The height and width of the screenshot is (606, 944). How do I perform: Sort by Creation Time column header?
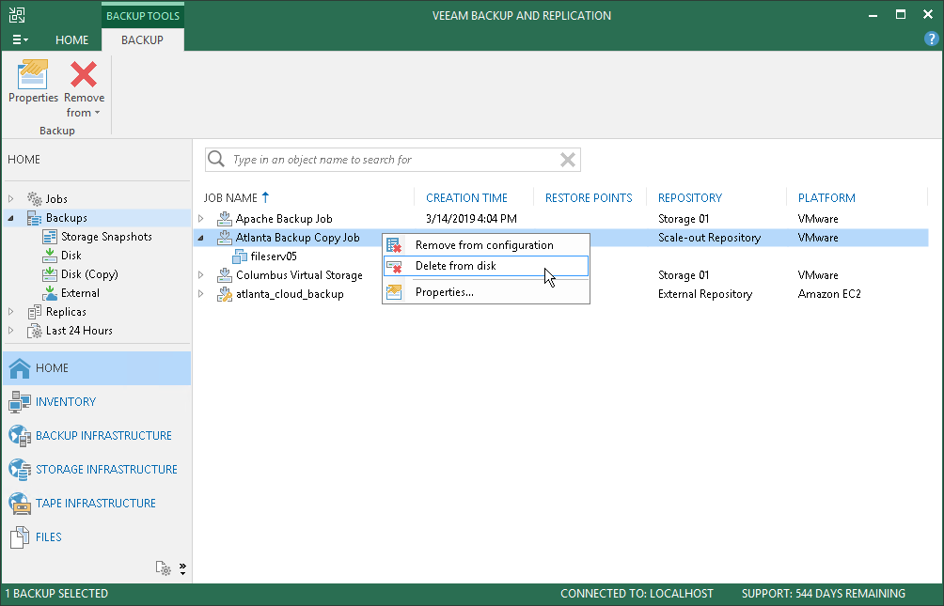pyautogui.click(x=466, y=198)
